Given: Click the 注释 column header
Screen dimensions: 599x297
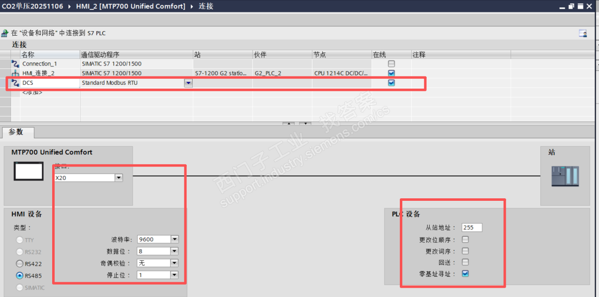Looking at the screenshot, I should (x=461, y=55).
